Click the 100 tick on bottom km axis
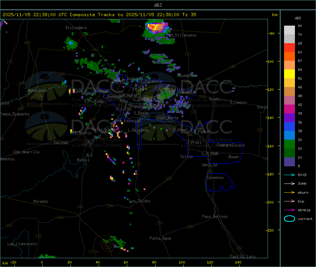Screen dimensions: 316x267 point(182,262)
